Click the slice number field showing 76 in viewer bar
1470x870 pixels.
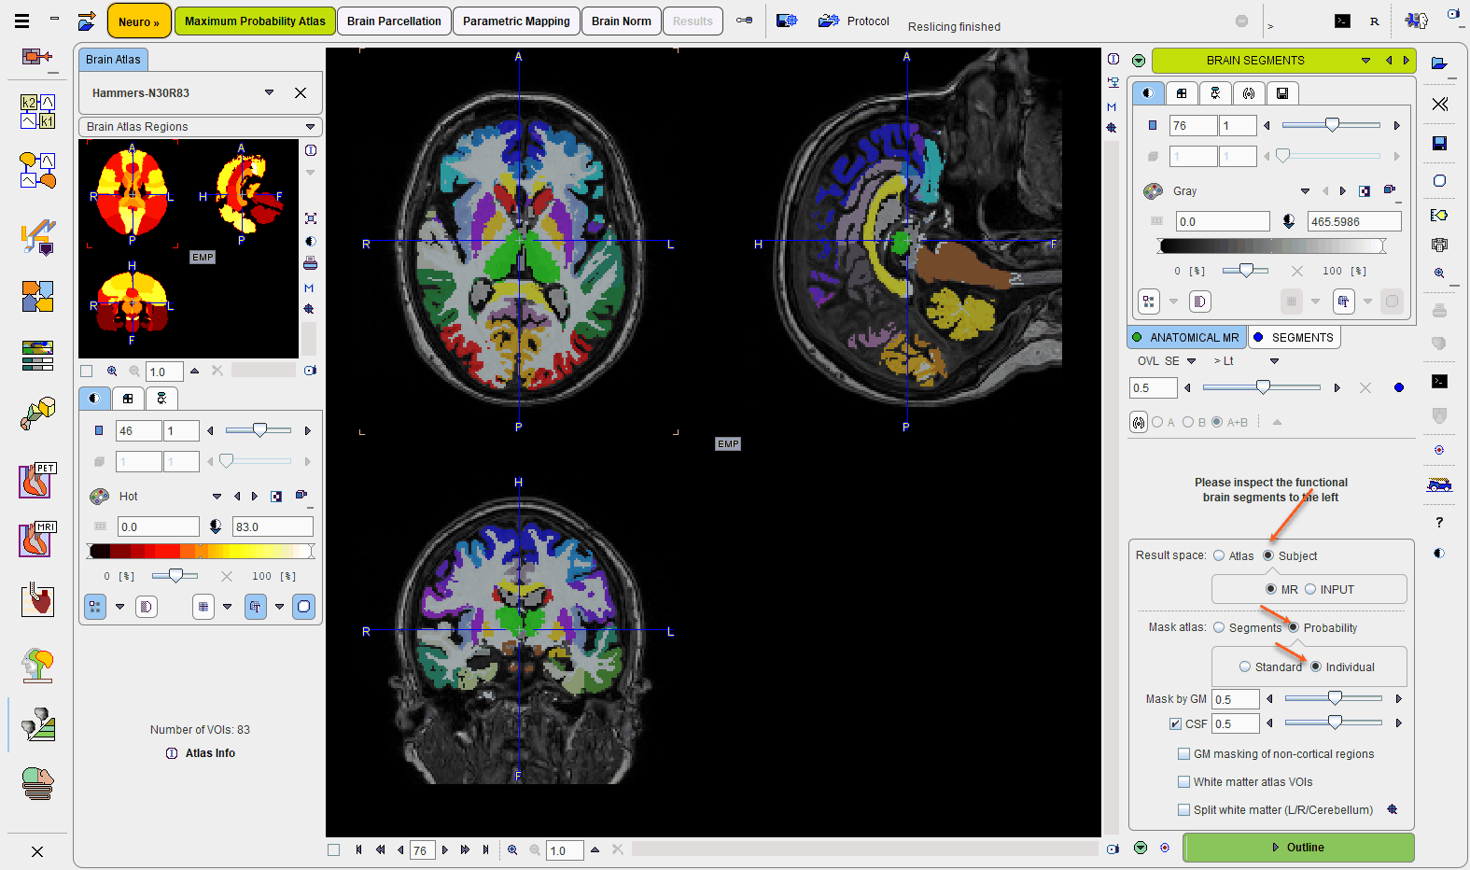(422, 850)
